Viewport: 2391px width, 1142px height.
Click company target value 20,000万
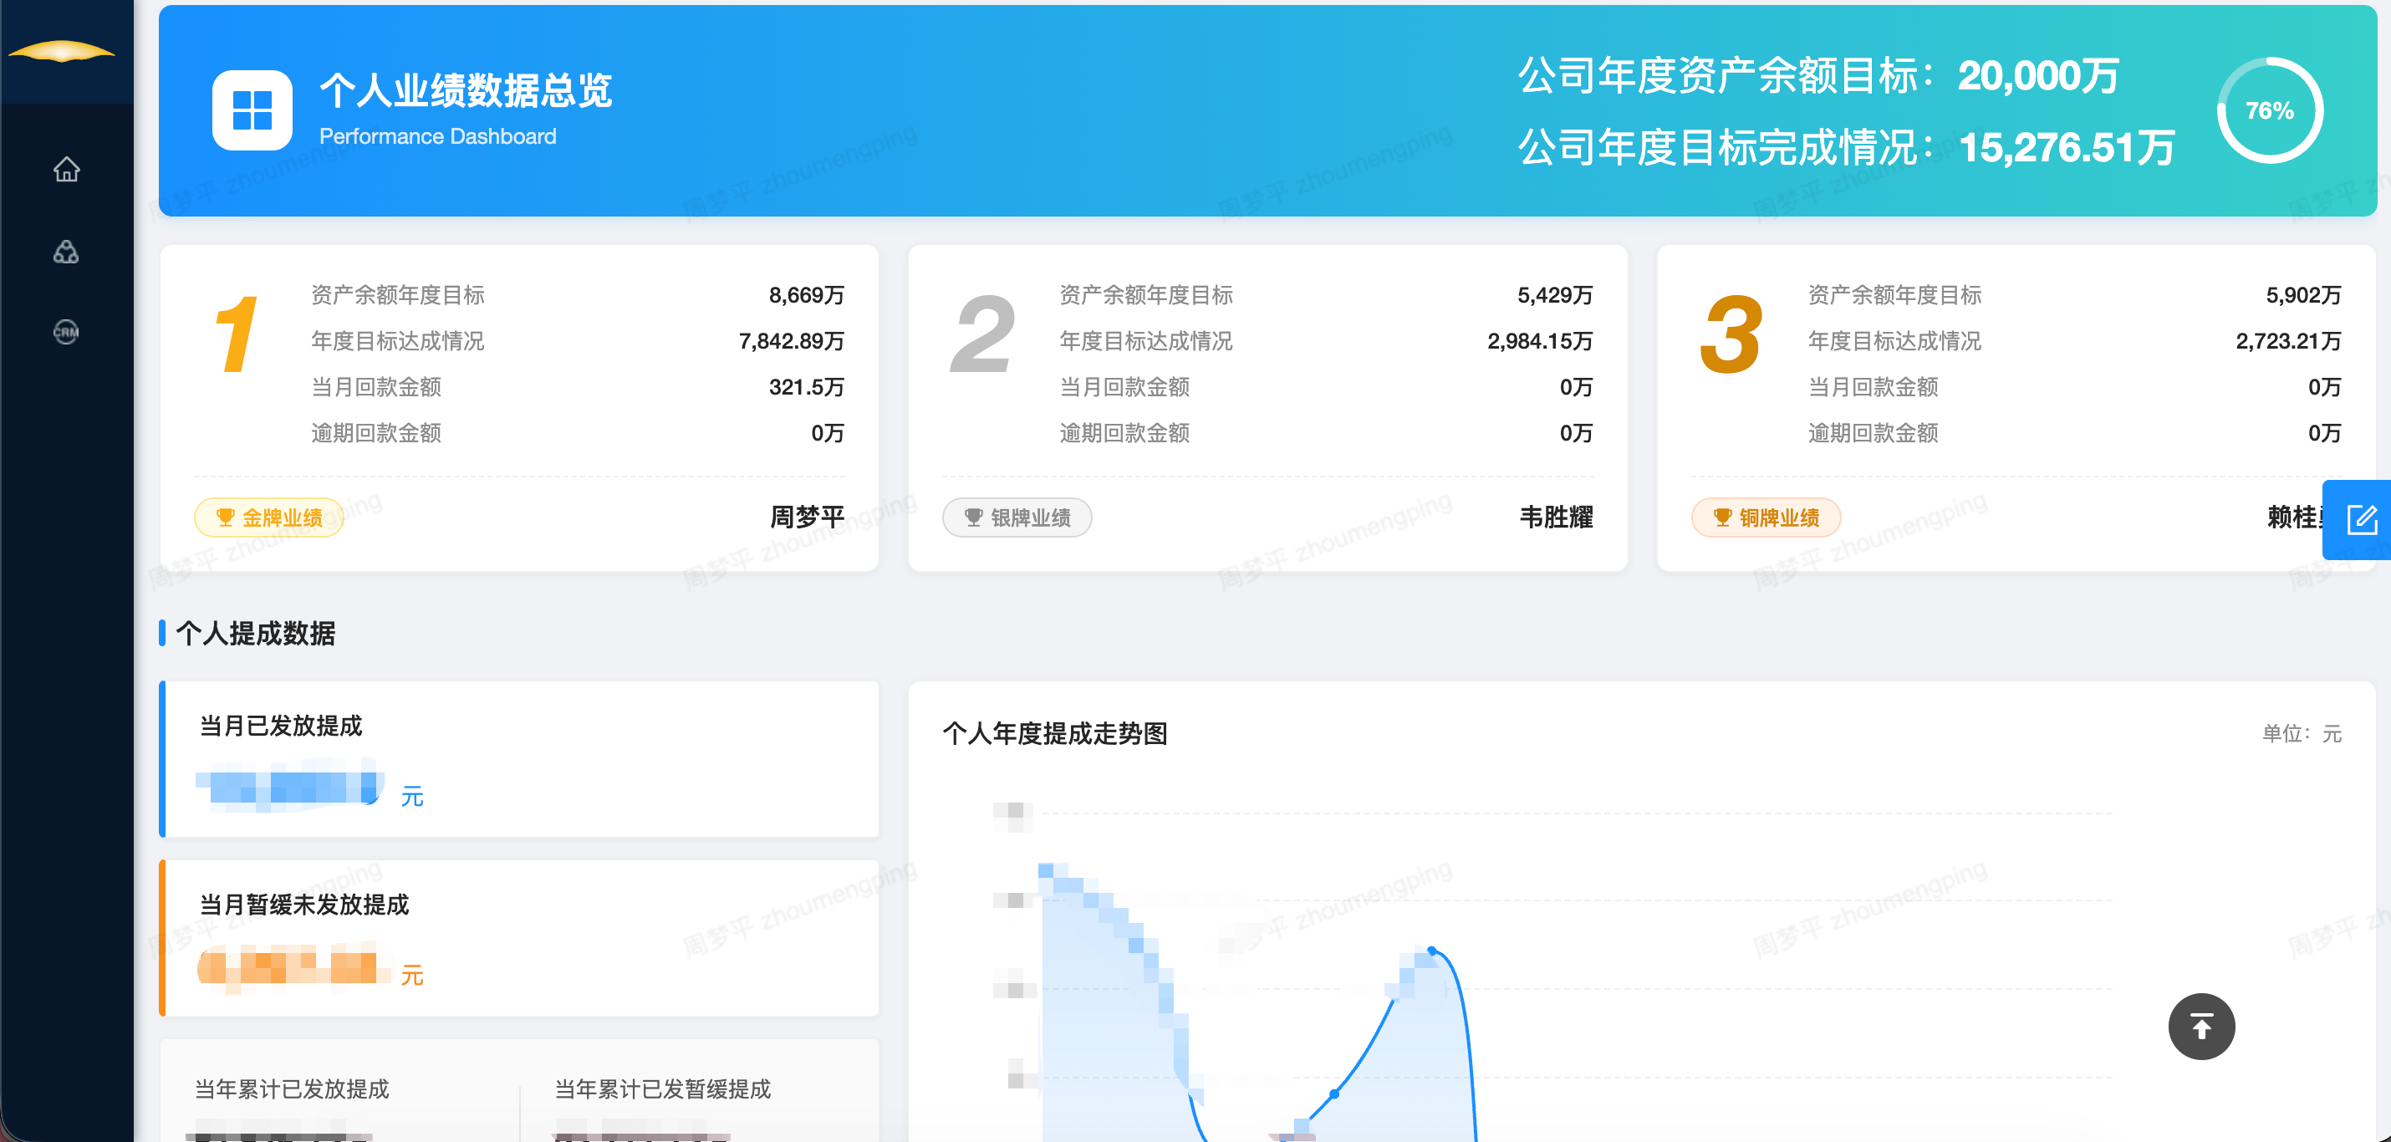pyautogui.click(x=2038, y=76)
